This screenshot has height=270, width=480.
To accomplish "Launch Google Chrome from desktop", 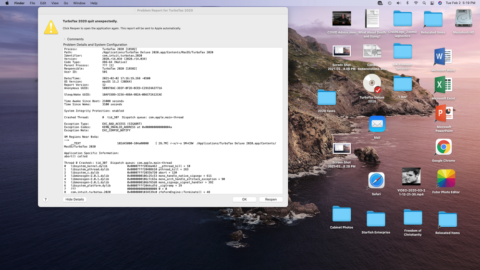I will [x=443, y=147].
